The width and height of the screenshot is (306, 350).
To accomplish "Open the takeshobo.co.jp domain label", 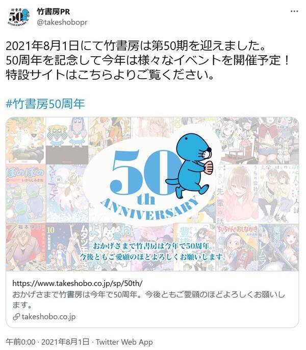I will click(48, 316).
